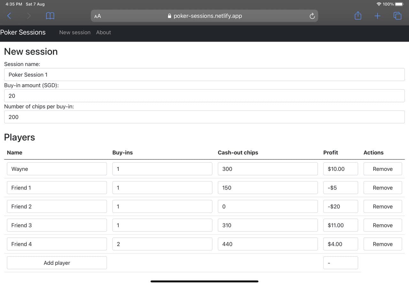Edit Friend 3's cash-out chips field

[x=267, y=225]
